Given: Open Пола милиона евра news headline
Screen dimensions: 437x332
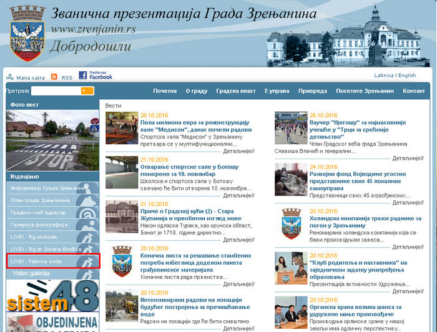Looking at the screenshot, I should coord(196,126).
